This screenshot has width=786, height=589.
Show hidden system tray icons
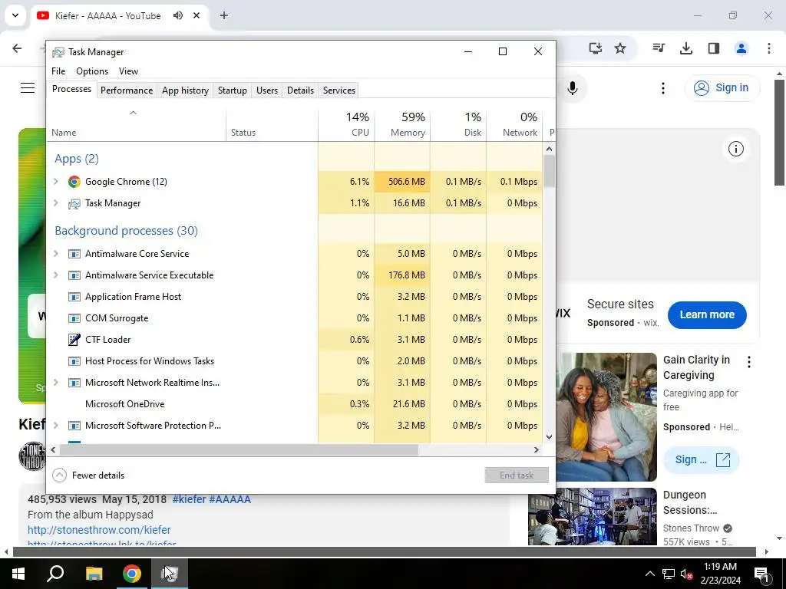click(x=649, y=574)
